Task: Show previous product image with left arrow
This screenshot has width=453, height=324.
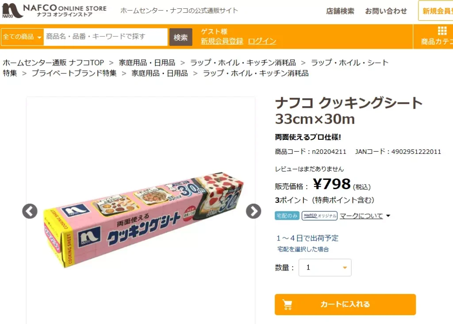Action: coord(30,211)
